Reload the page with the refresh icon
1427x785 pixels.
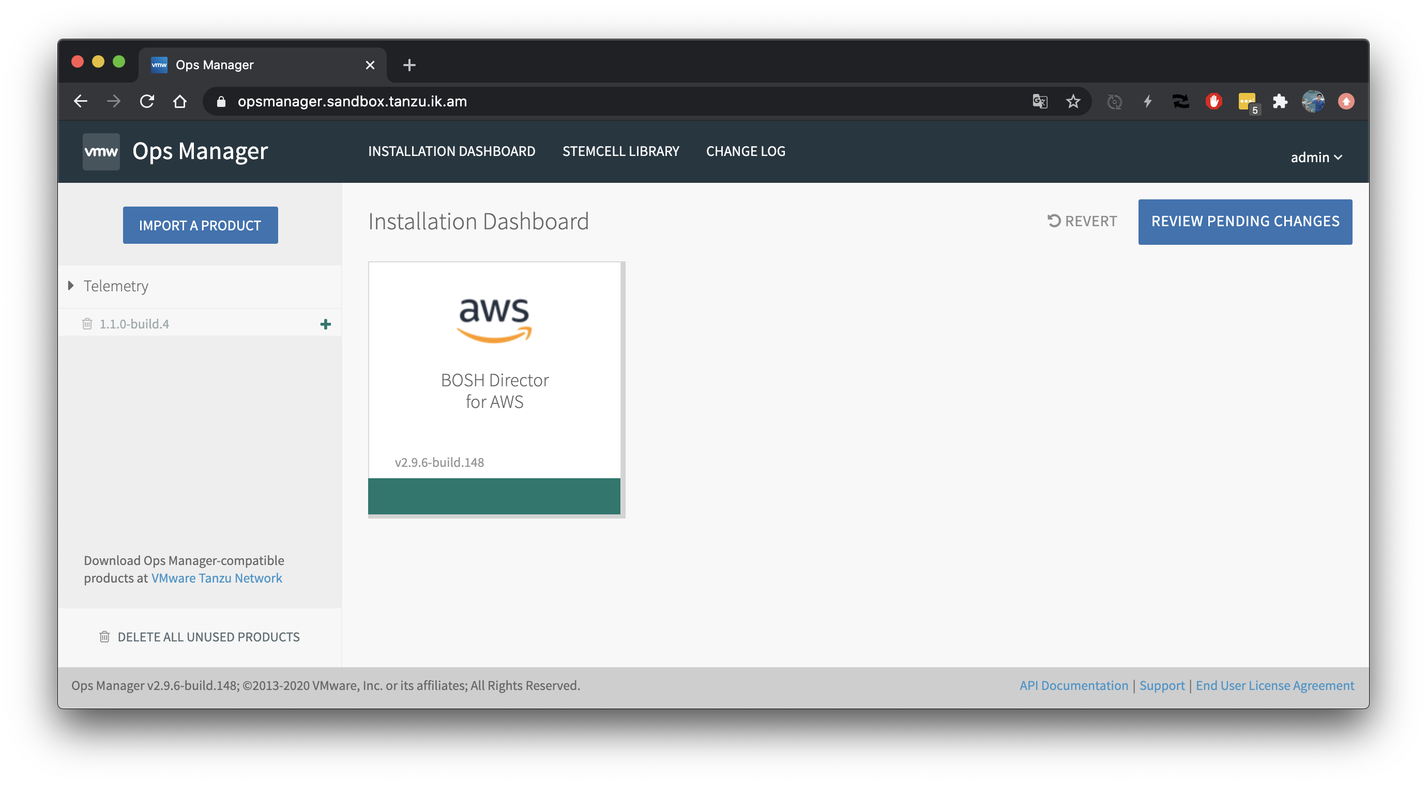(147, 102)
